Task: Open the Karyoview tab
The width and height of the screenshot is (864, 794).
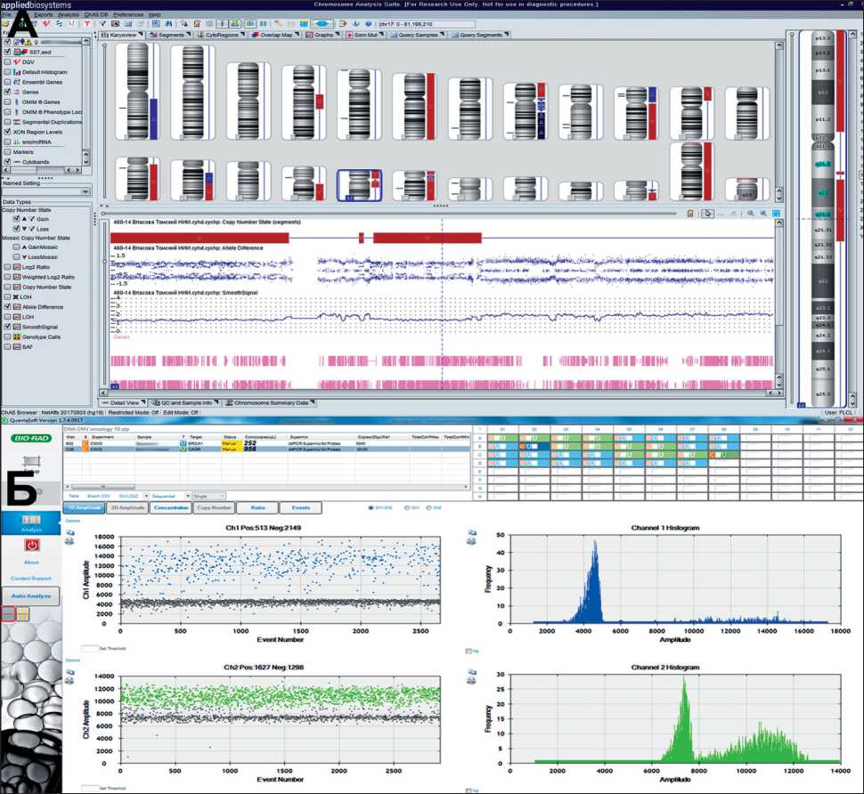Action: [x=124, y=36]
